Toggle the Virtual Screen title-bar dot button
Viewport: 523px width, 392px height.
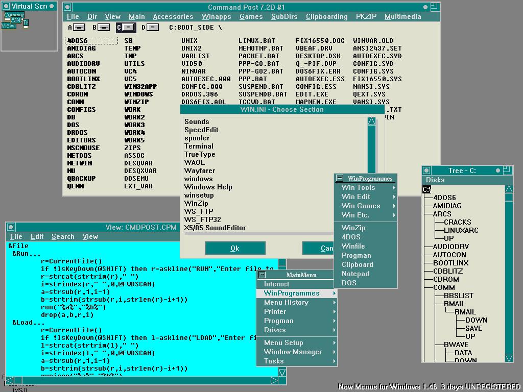(x=52, y=7)
